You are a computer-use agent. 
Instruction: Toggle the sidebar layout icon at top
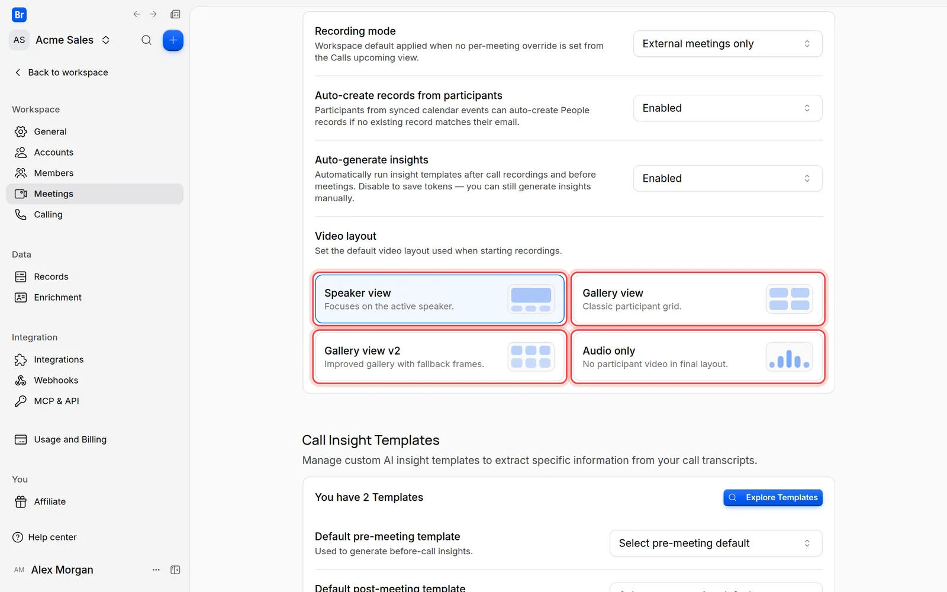point(175,14)
